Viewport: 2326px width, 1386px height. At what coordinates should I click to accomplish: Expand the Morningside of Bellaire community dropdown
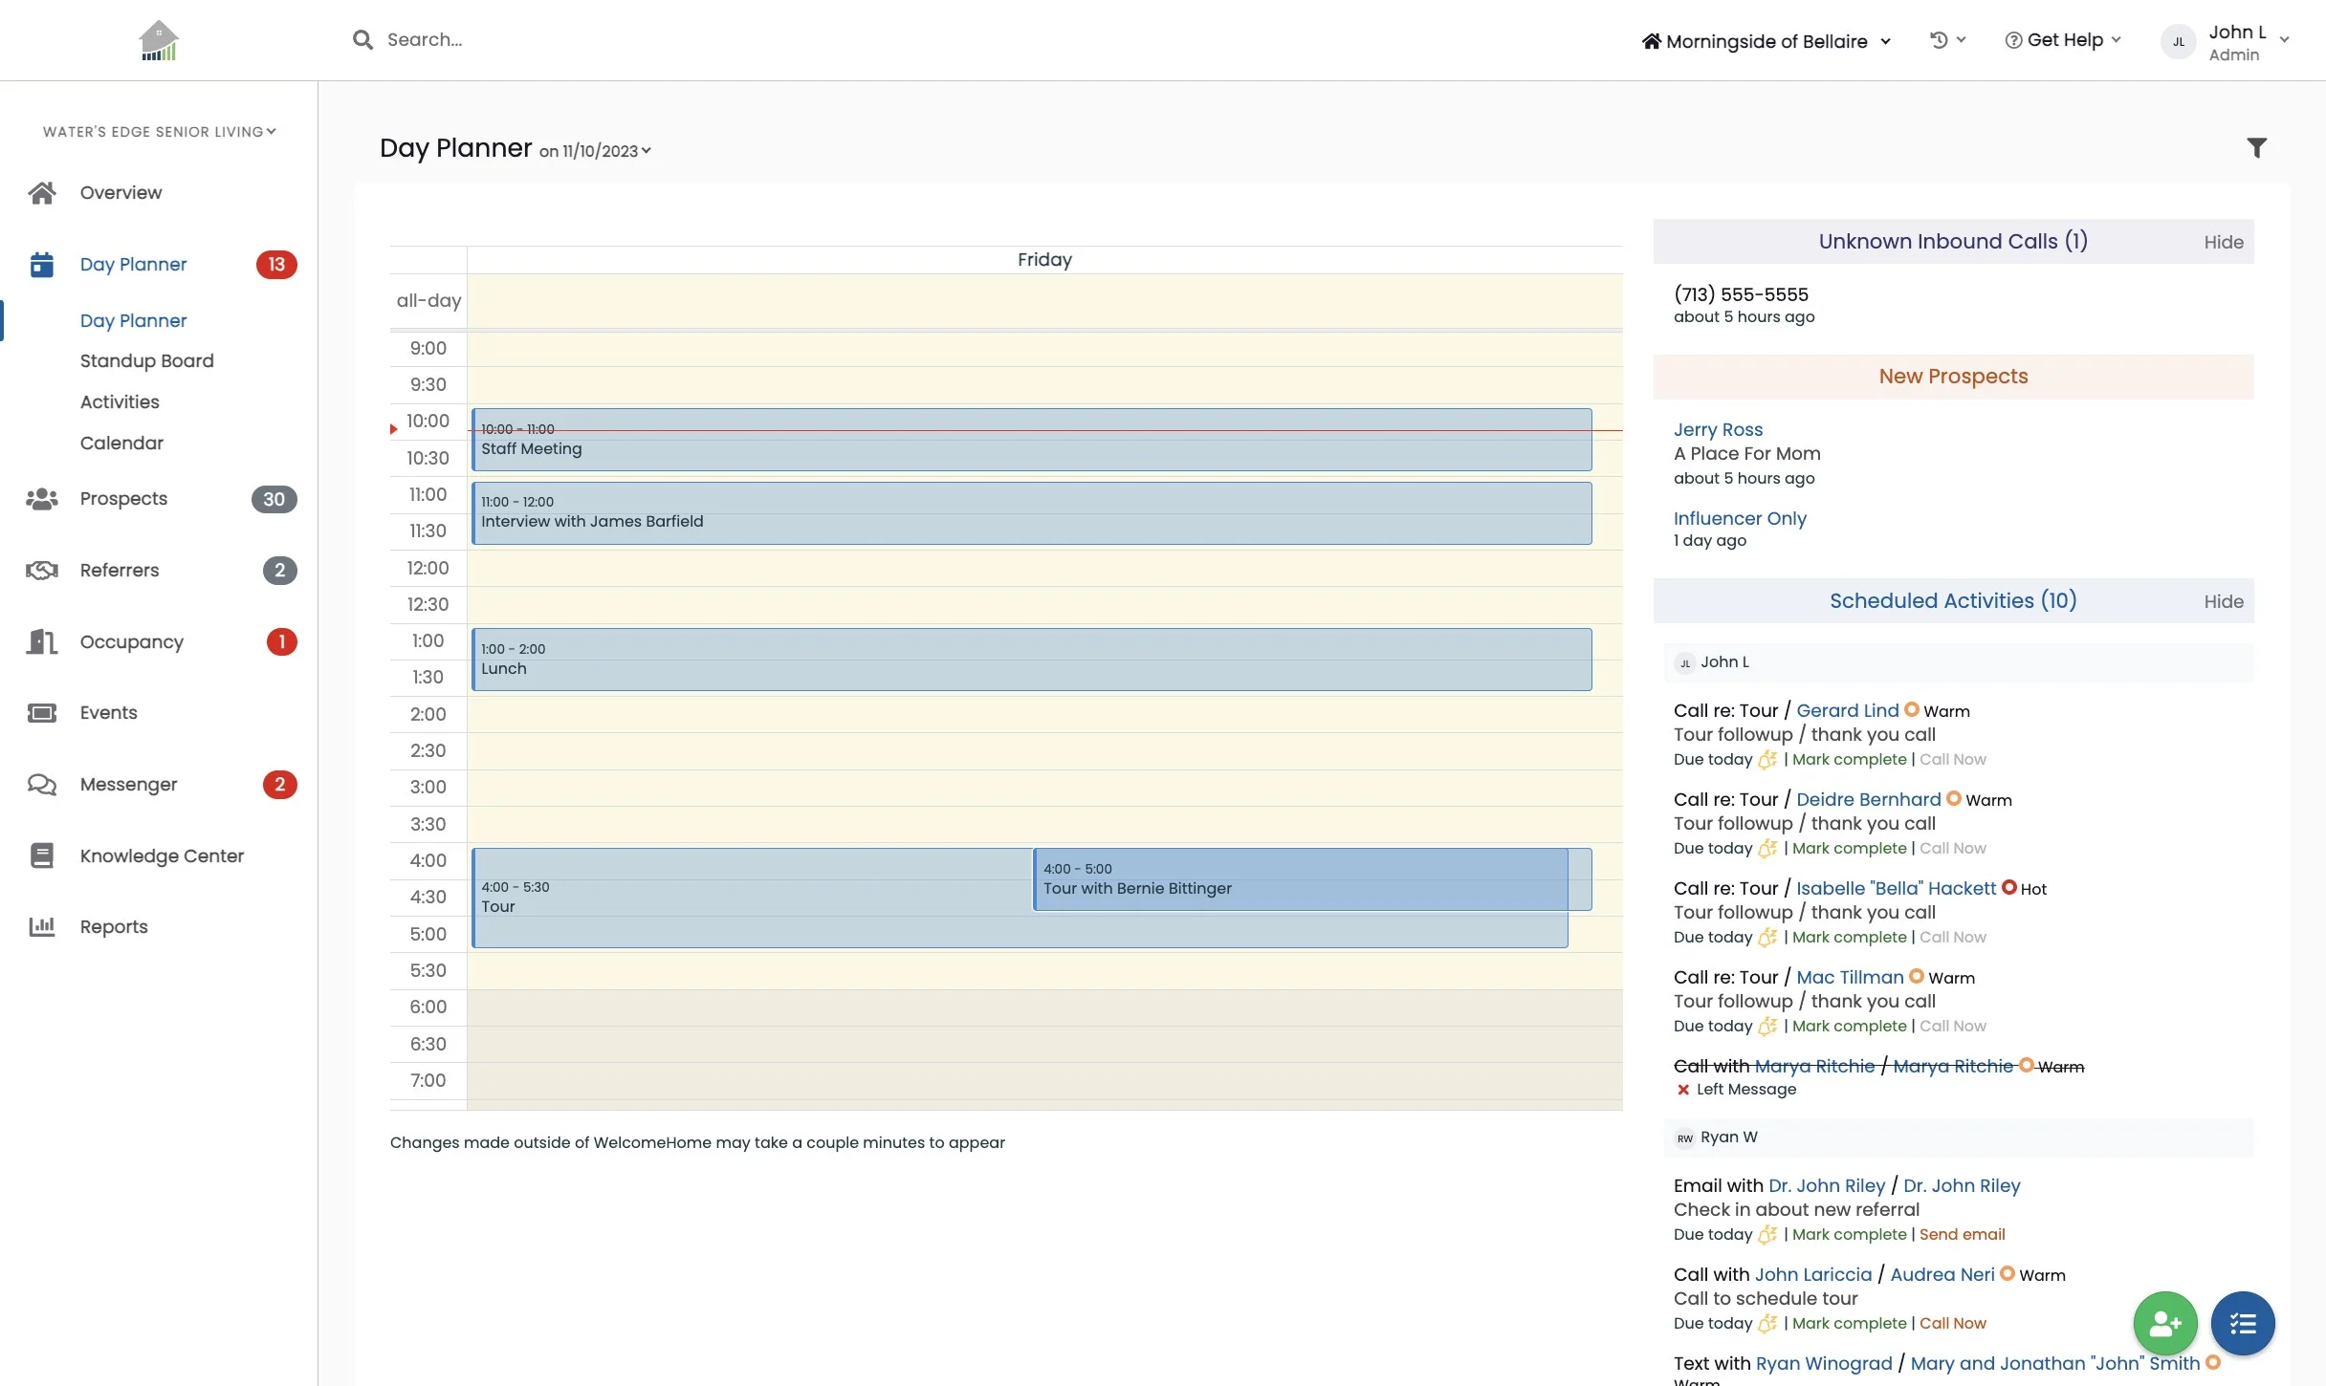coord(1766,41)
